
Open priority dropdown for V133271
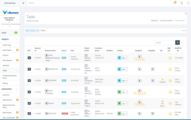[x=124, y=69]
